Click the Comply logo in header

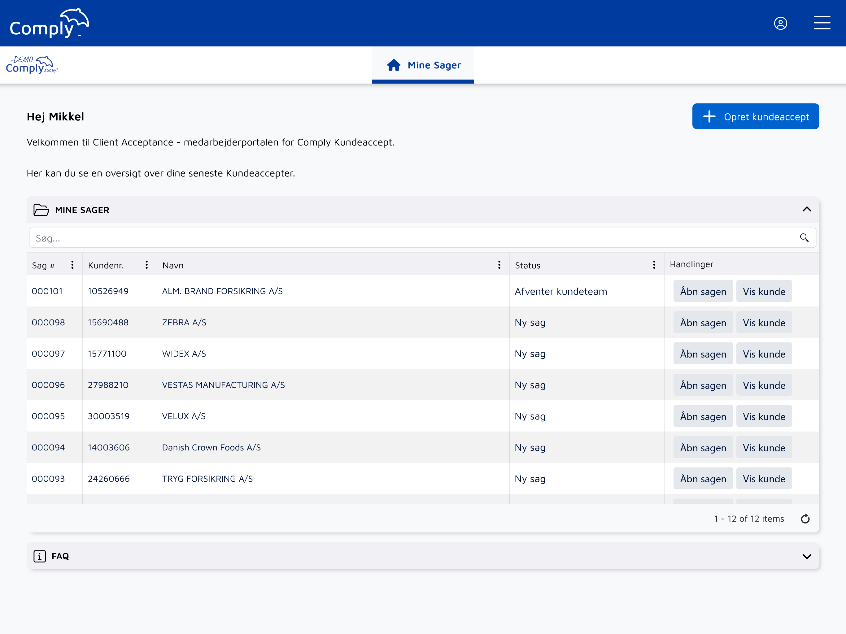tap(49, 23)
